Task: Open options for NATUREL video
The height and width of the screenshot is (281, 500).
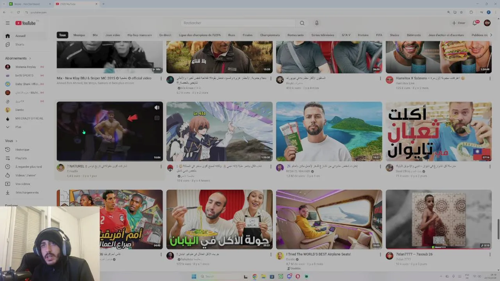Action: (x=161, y=166)
